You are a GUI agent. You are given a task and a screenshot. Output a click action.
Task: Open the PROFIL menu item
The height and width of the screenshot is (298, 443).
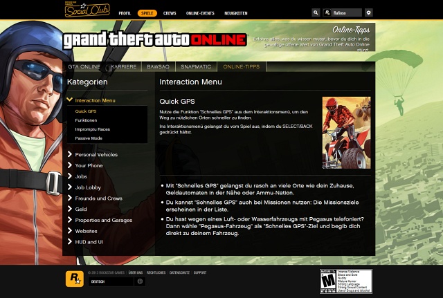click(x=125, y=13)
